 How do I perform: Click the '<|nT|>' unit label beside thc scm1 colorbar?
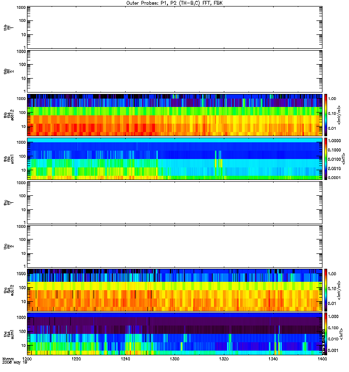pos(341,334)
